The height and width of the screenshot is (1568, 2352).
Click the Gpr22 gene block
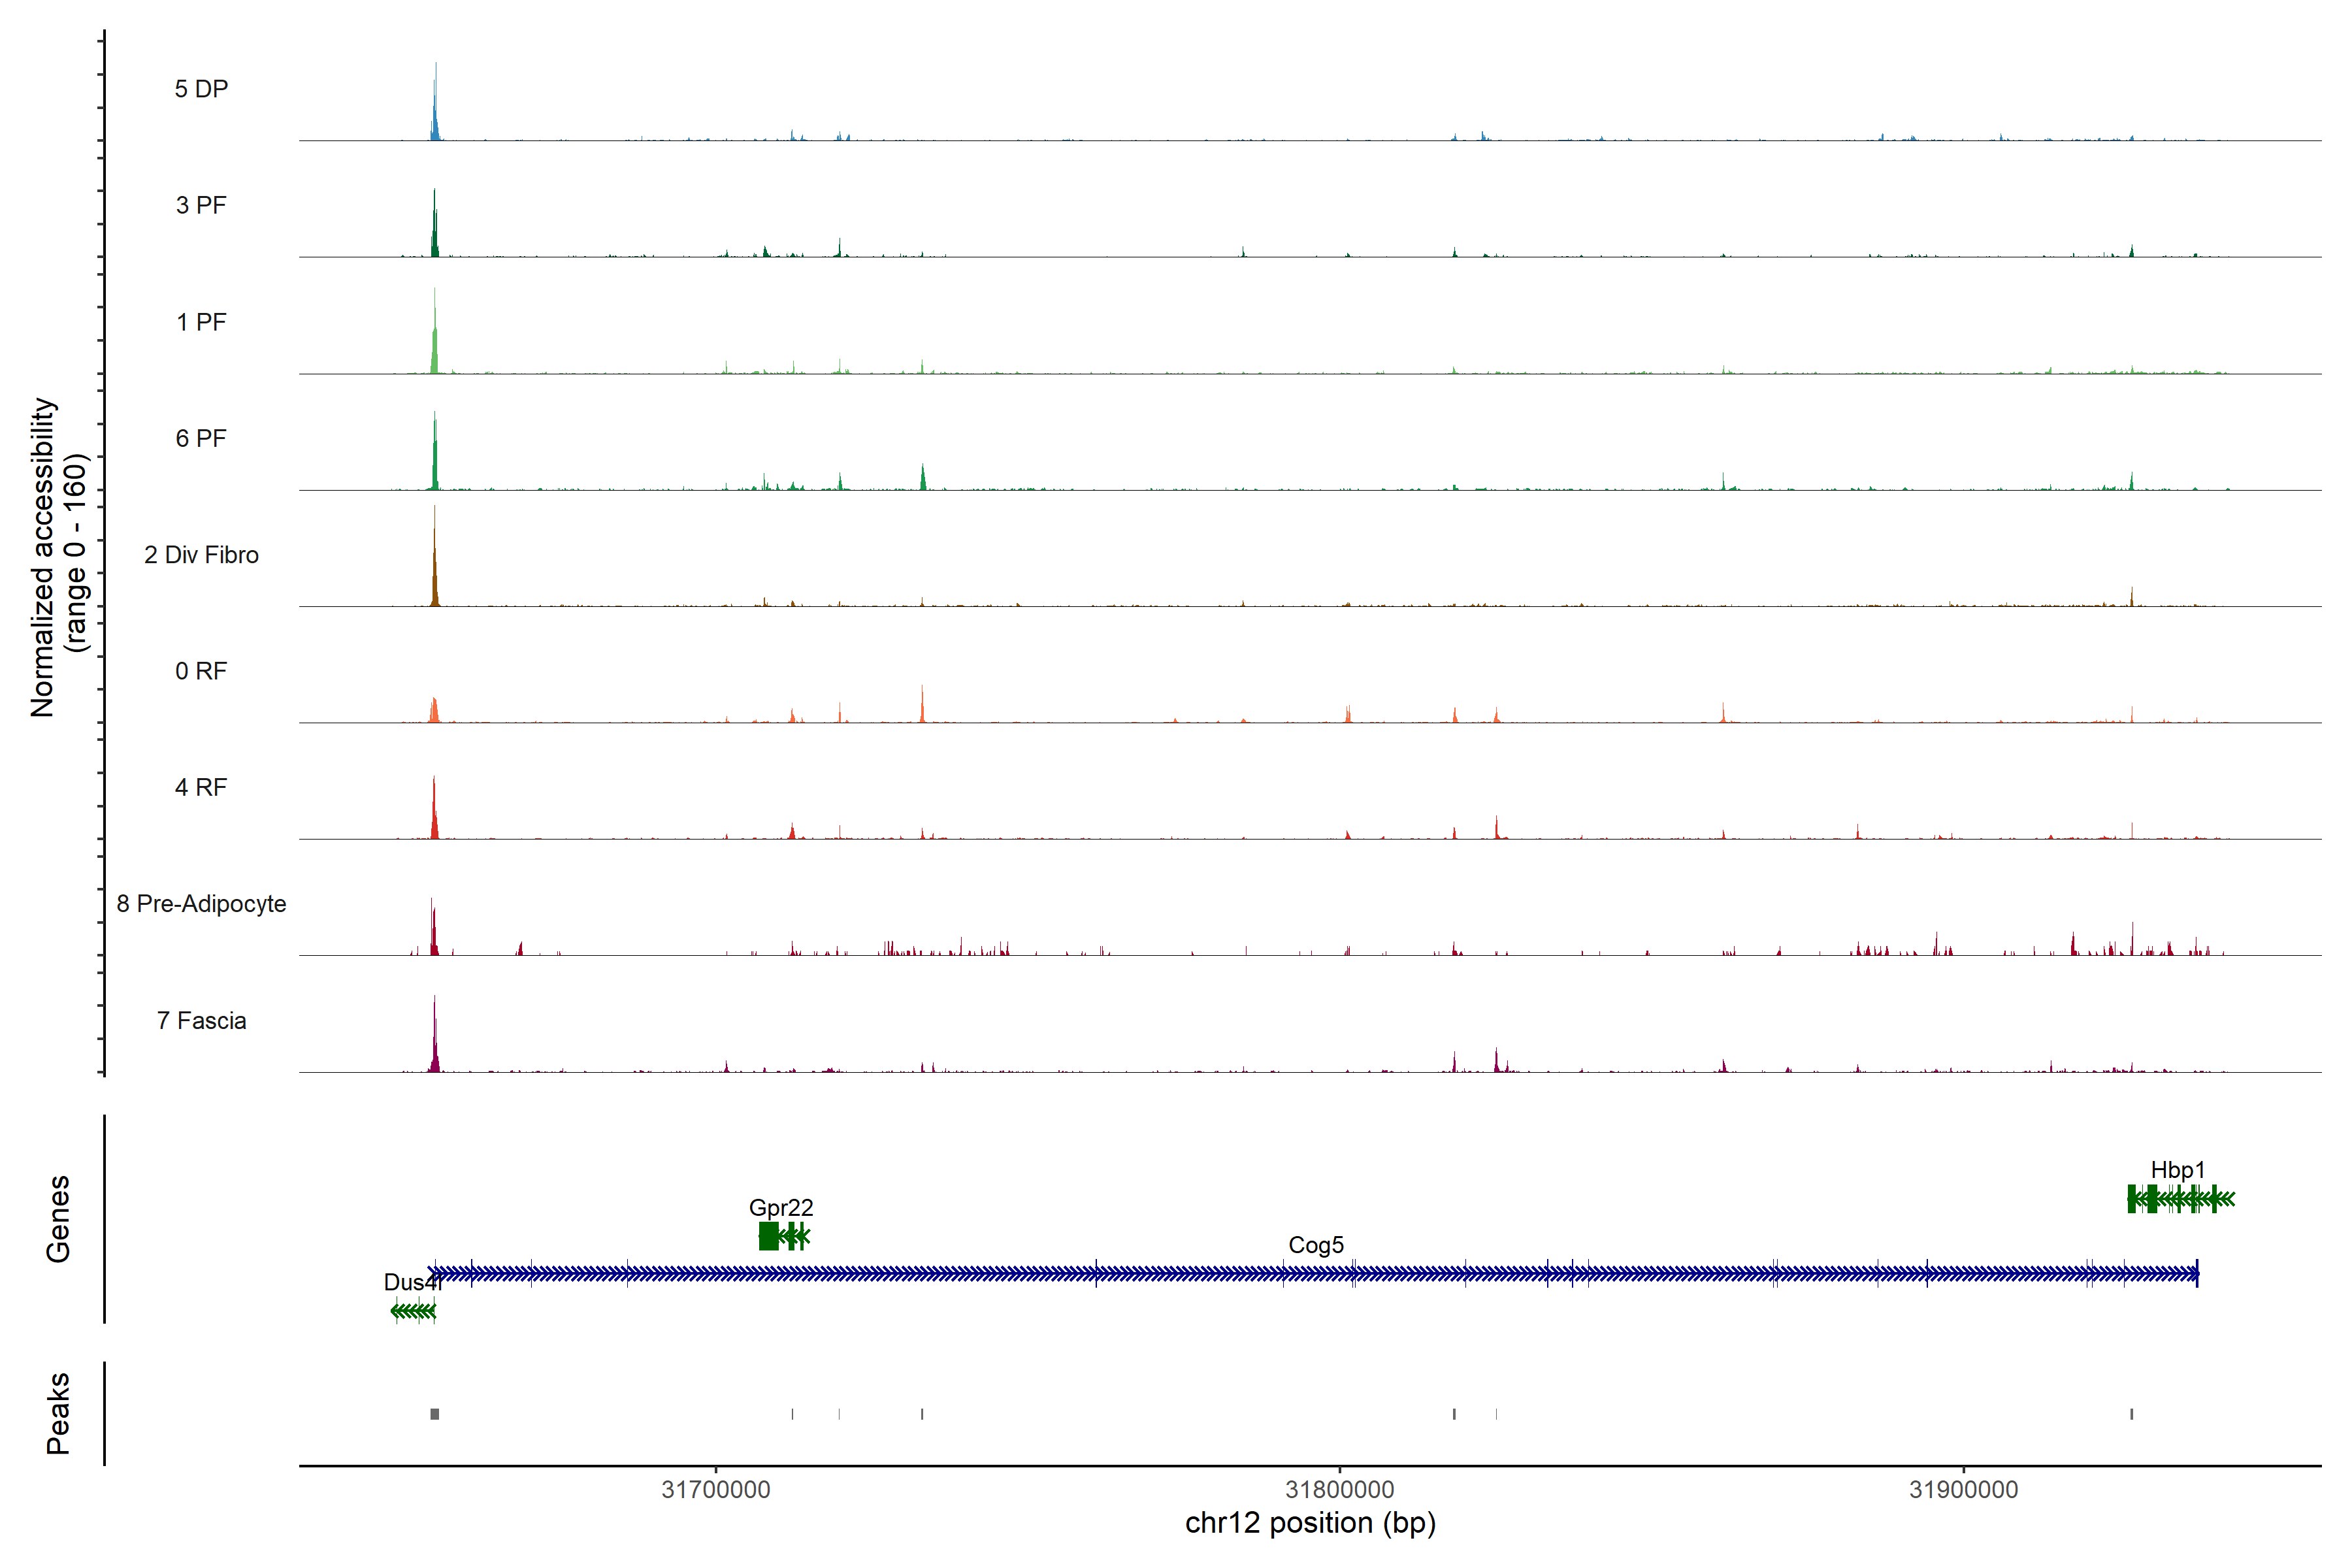point(768,1236)
